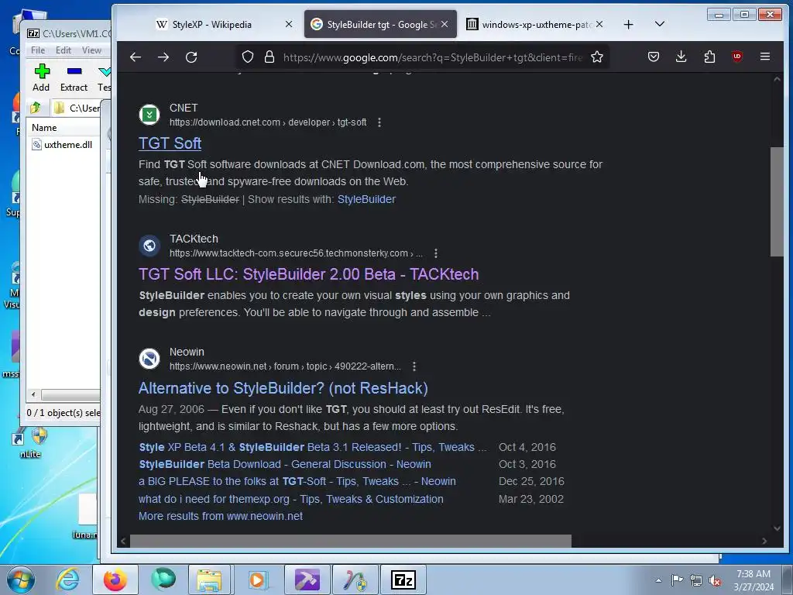Go up one folder in 7-Zip
Screen dimensions: 793x595
point(36,108)
